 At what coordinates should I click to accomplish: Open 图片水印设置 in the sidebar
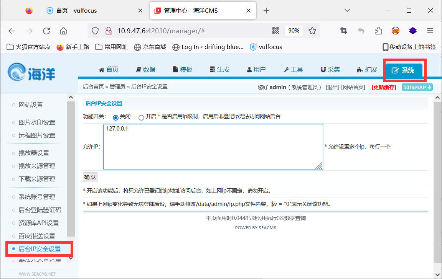37,122
